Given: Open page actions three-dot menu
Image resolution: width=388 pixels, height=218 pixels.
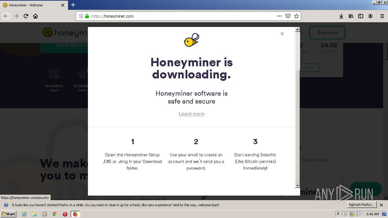Looking at the screenshot, I should coord(279,16).
